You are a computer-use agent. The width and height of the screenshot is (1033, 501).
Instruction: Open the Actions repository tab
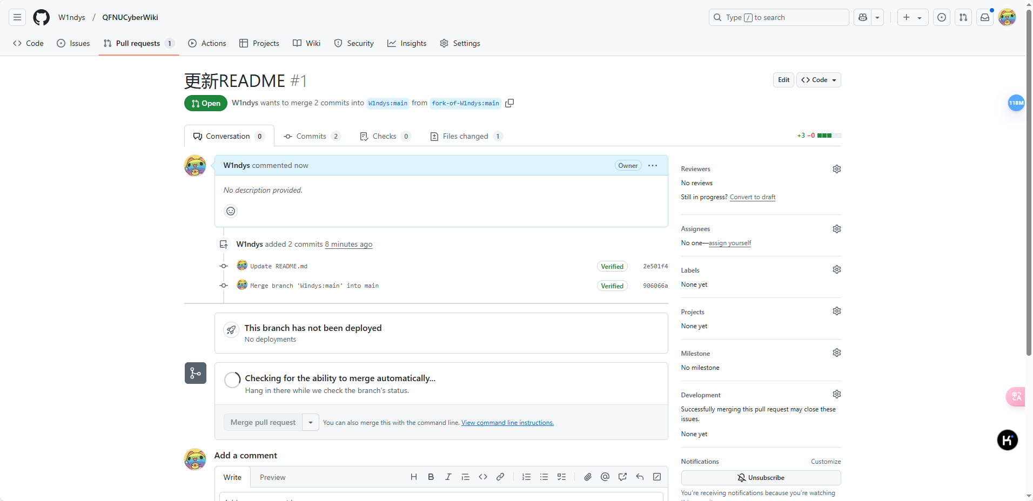tap(207, 43)
